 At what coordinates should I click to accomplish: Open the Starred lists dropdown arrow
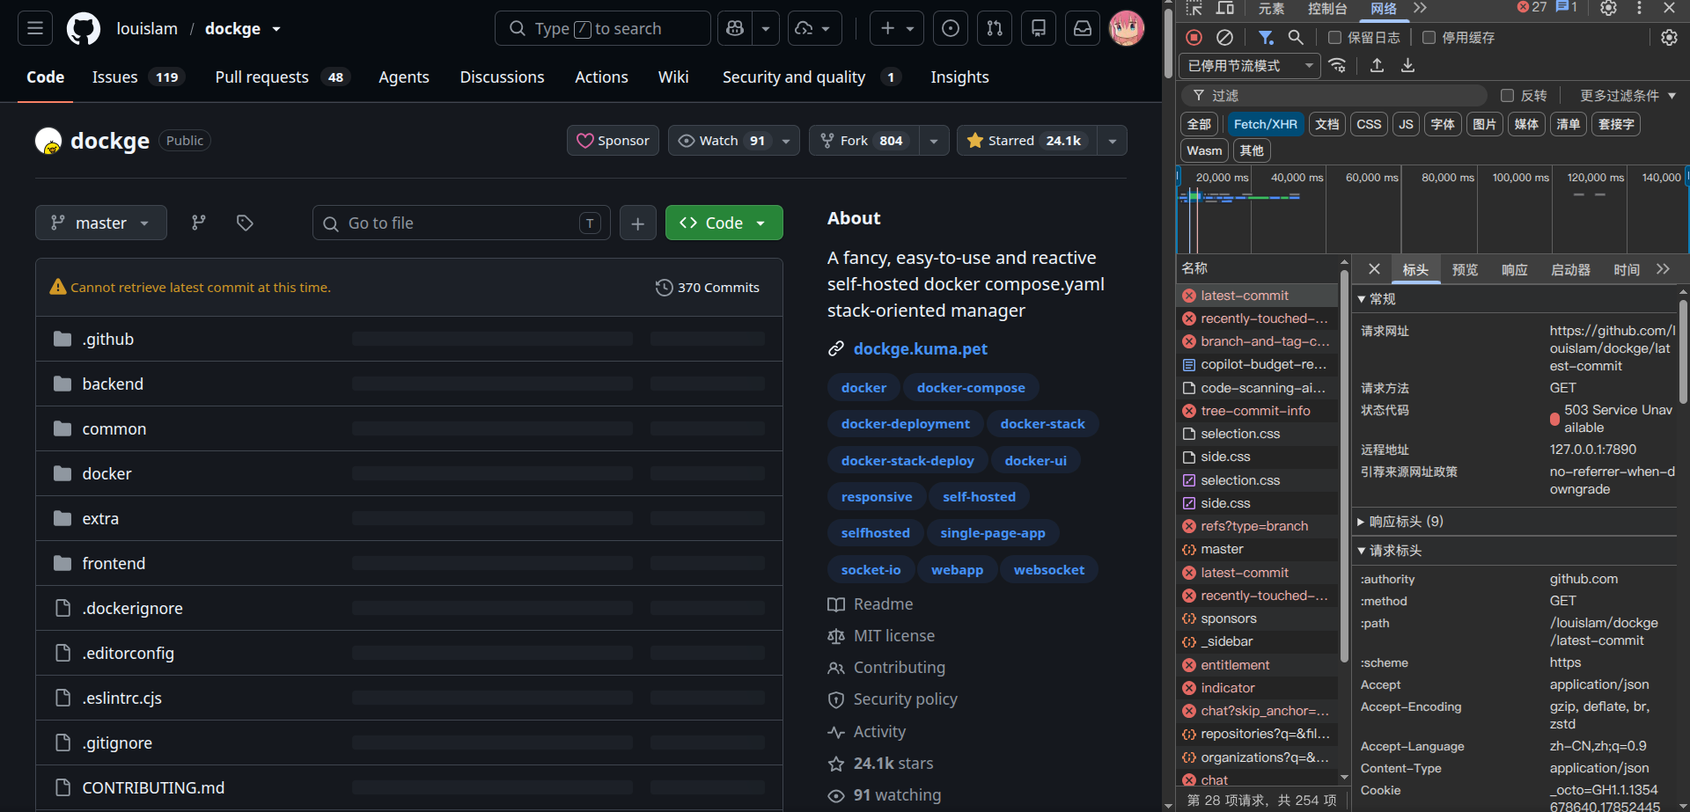pyautogui.click(x=1113, y=141)
